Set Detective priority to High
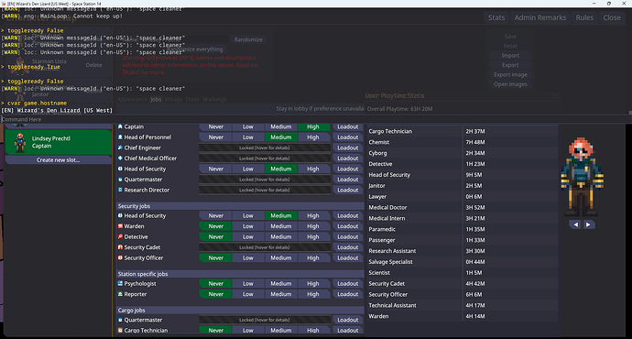 [x=313, y=236]
